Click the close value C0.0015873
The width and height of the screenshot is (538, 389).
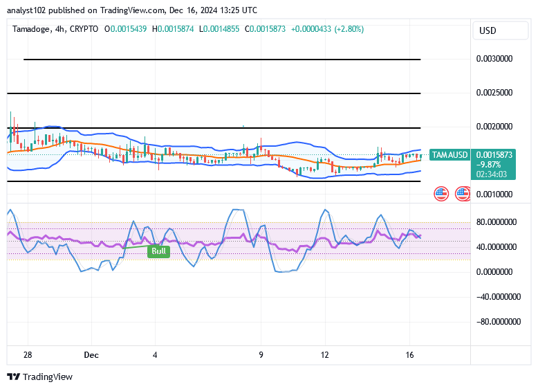[x=266, y=29]
